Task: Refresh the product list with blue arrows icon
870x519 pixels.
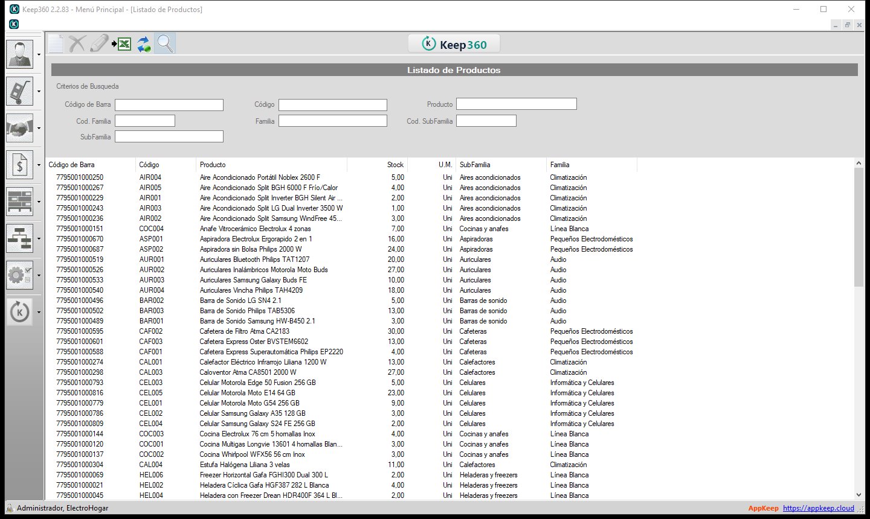Action: [143, 44]
